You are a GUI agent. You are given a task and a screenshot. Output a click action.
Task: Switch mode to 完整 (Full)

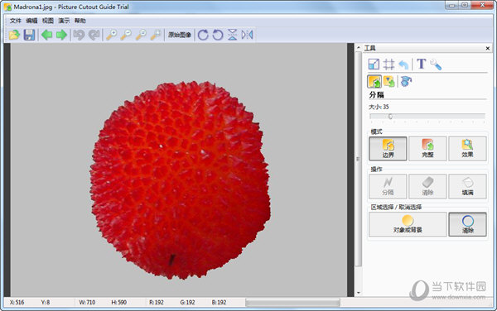click(427, 149)
